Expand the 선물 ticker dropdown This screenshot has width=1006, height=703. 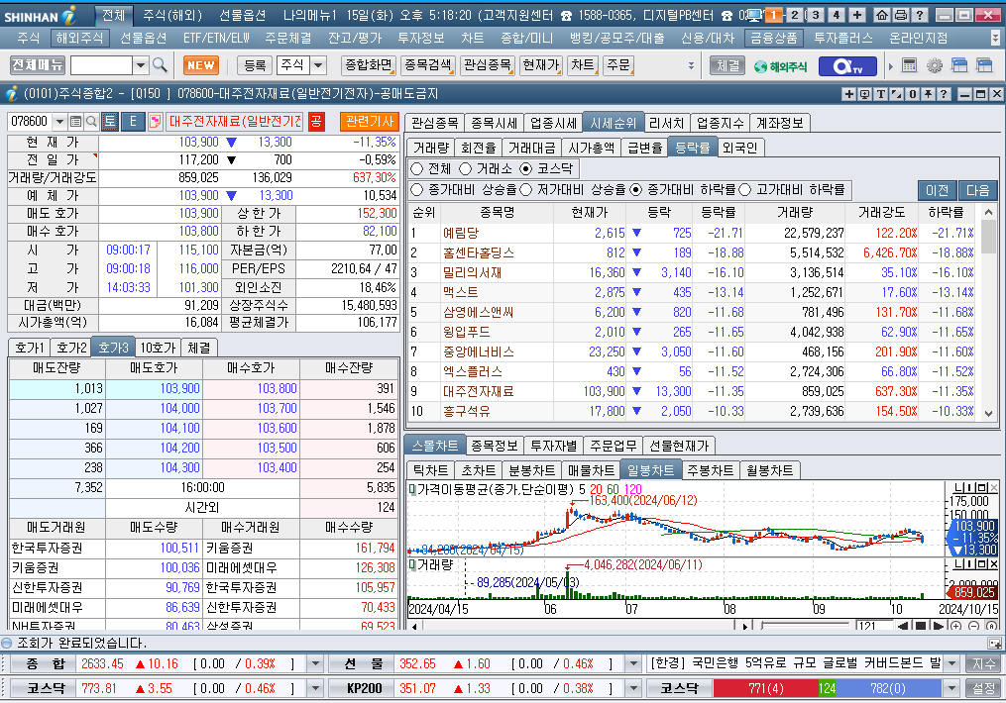click(x=632, y=664)
